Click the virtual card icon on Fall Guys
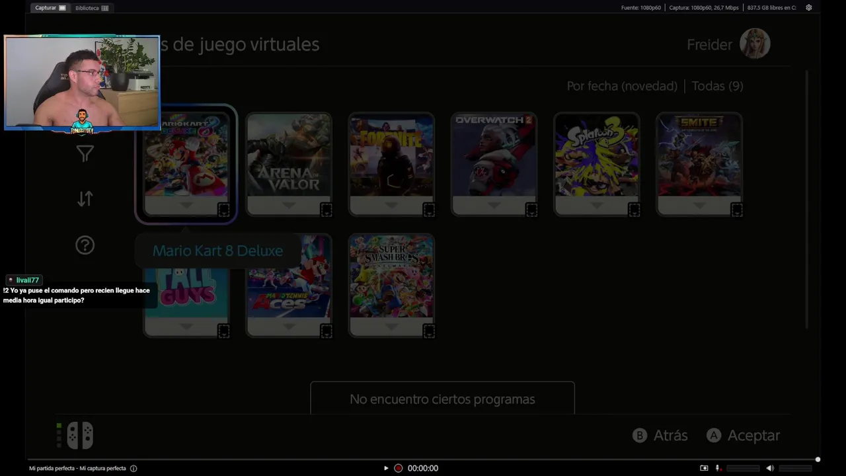Image resolution: width=846 pixels, height=476 pixels. click(x=223, y=332)
